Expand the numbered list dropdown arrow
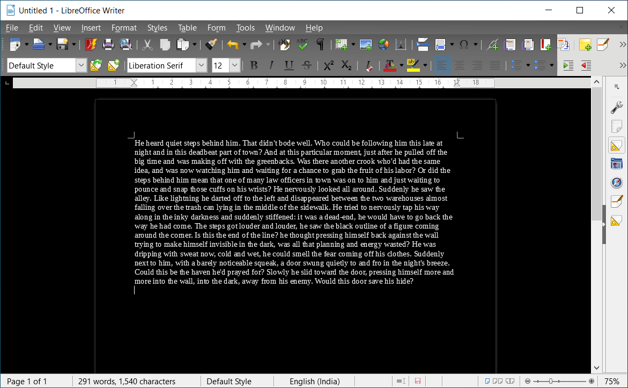The width and height of the screenshot is (628, 388). [551, 65]
